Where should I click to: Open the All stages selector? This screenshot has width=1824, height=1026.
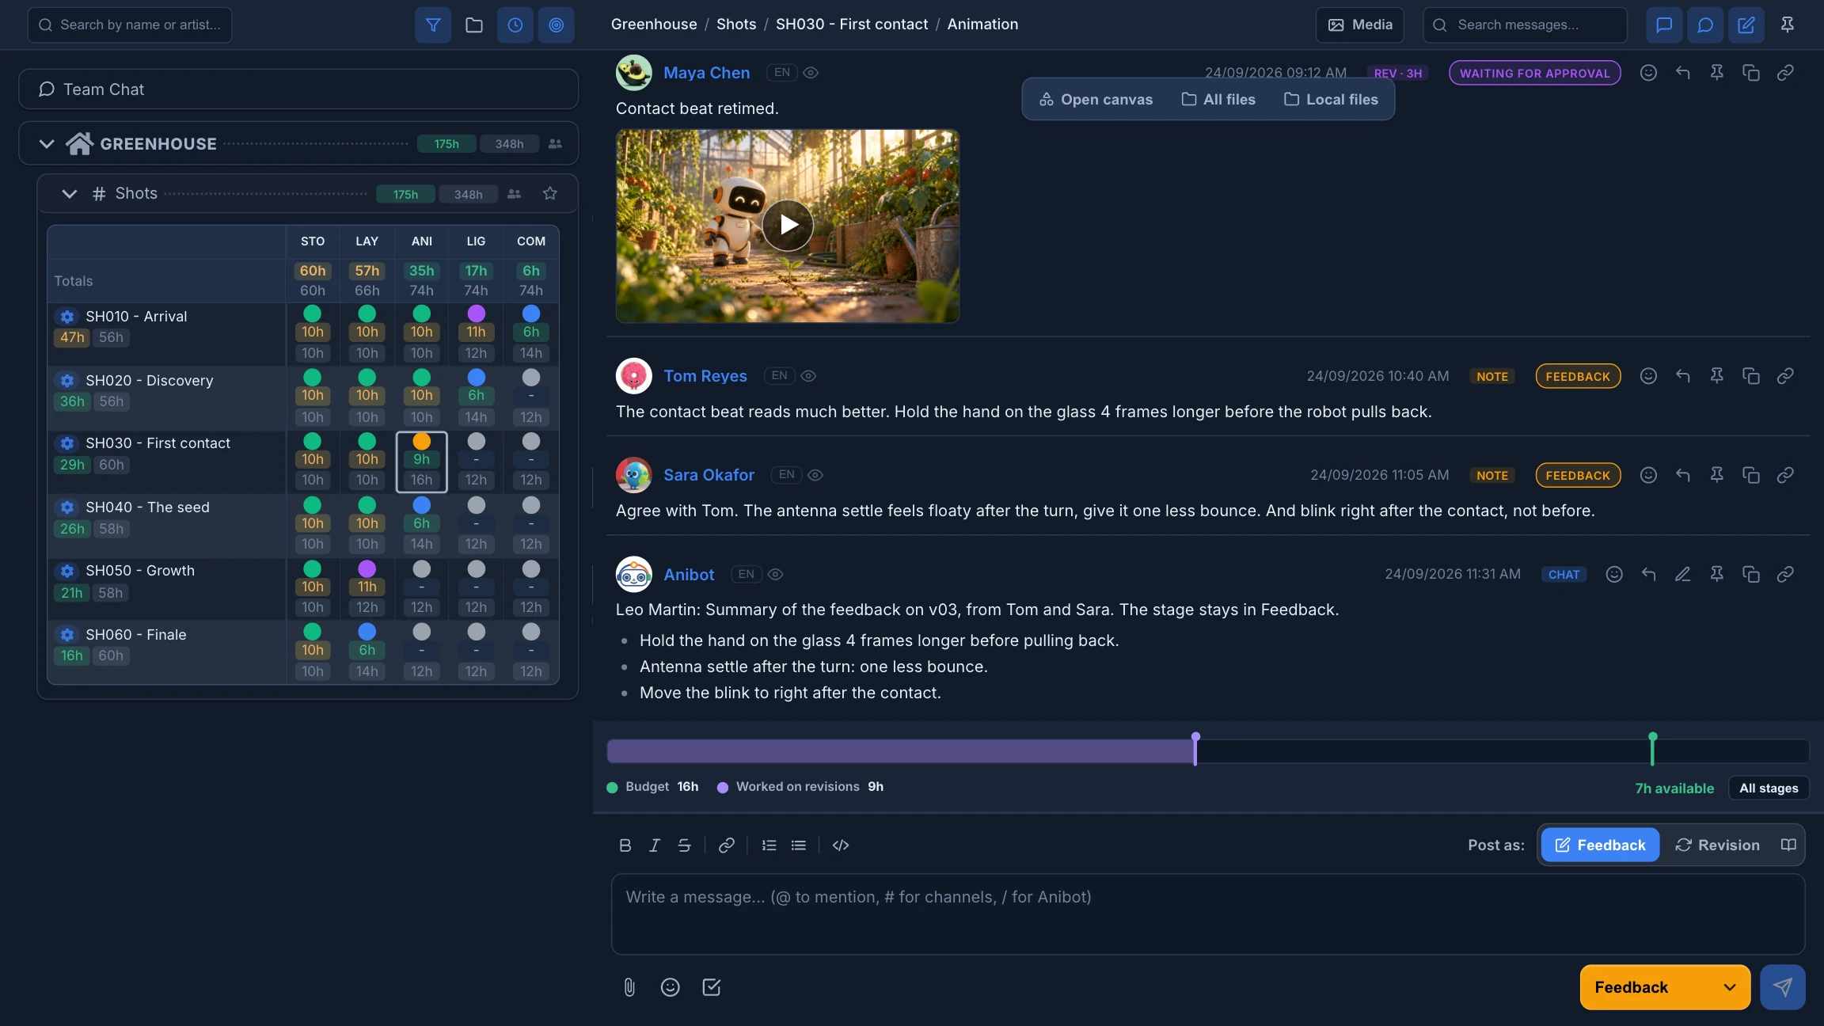click(1769, 788)
